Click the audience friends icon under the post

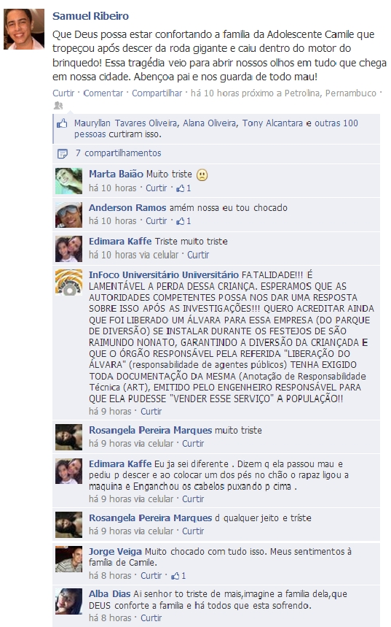pyautogui.click(x=58, y=106)
